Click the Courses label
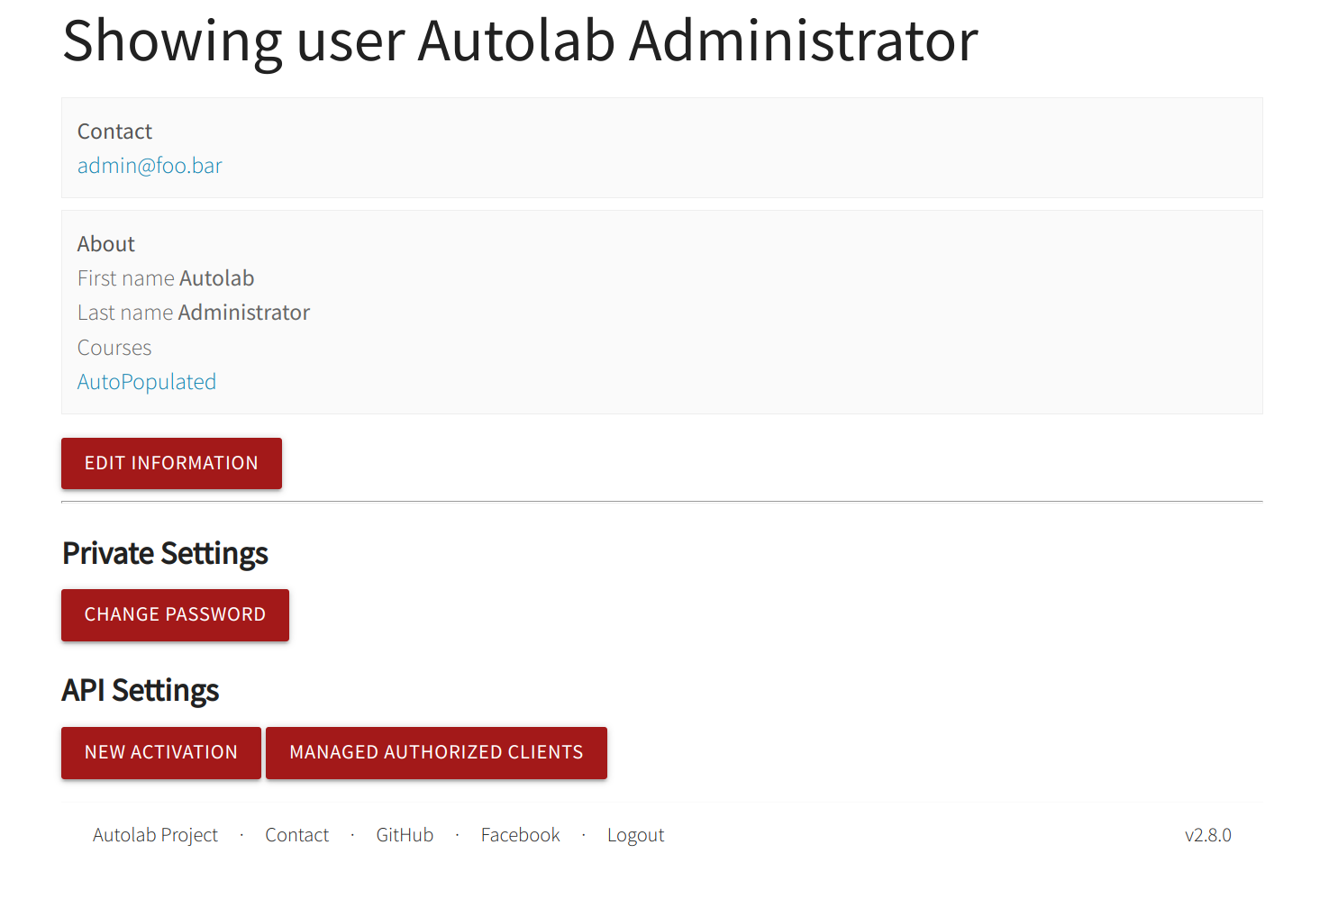Image resolution: width=1329 pixels, height=899 pixels. tap(114, 348)
